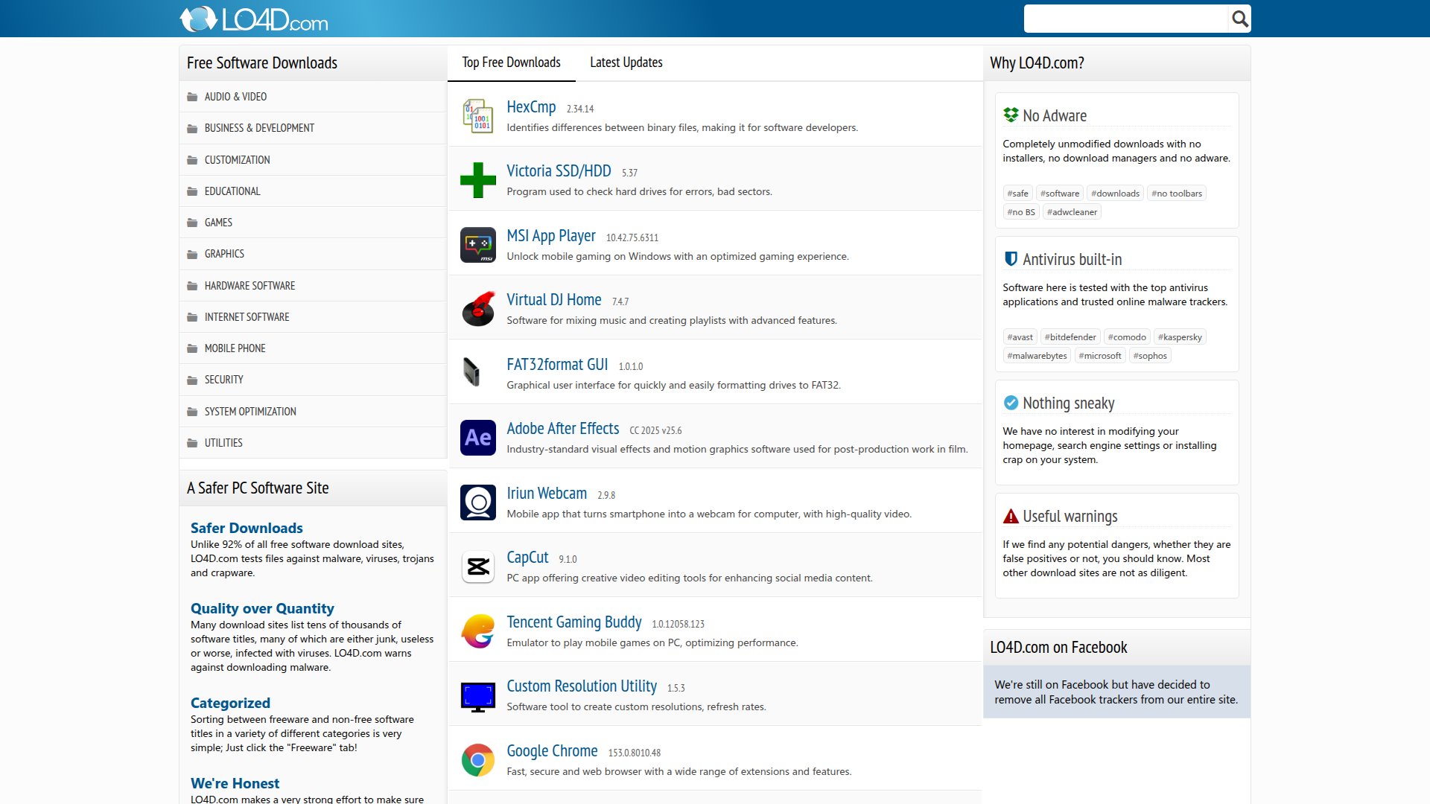Click the Safer Downloads heading
Image resolution: width=1430 pixels, height=804 pixels.
tap(247, 528)
